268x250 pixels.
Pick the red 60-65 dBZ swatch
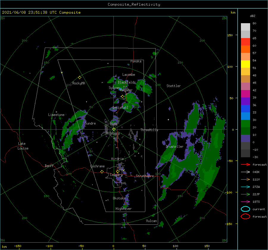pyautogui.click(x=245, y=42)
